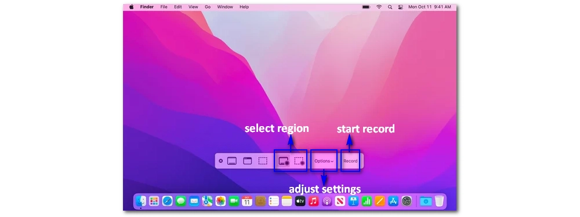The image size is (580, 217).
Task: Open the Downloads folder in Dock
Action: tap(426, 201)
